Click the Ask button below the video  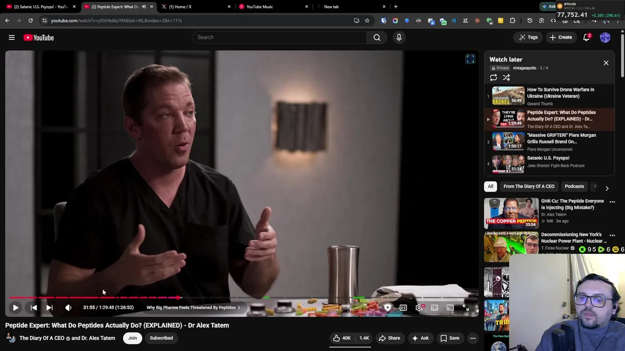420,338
